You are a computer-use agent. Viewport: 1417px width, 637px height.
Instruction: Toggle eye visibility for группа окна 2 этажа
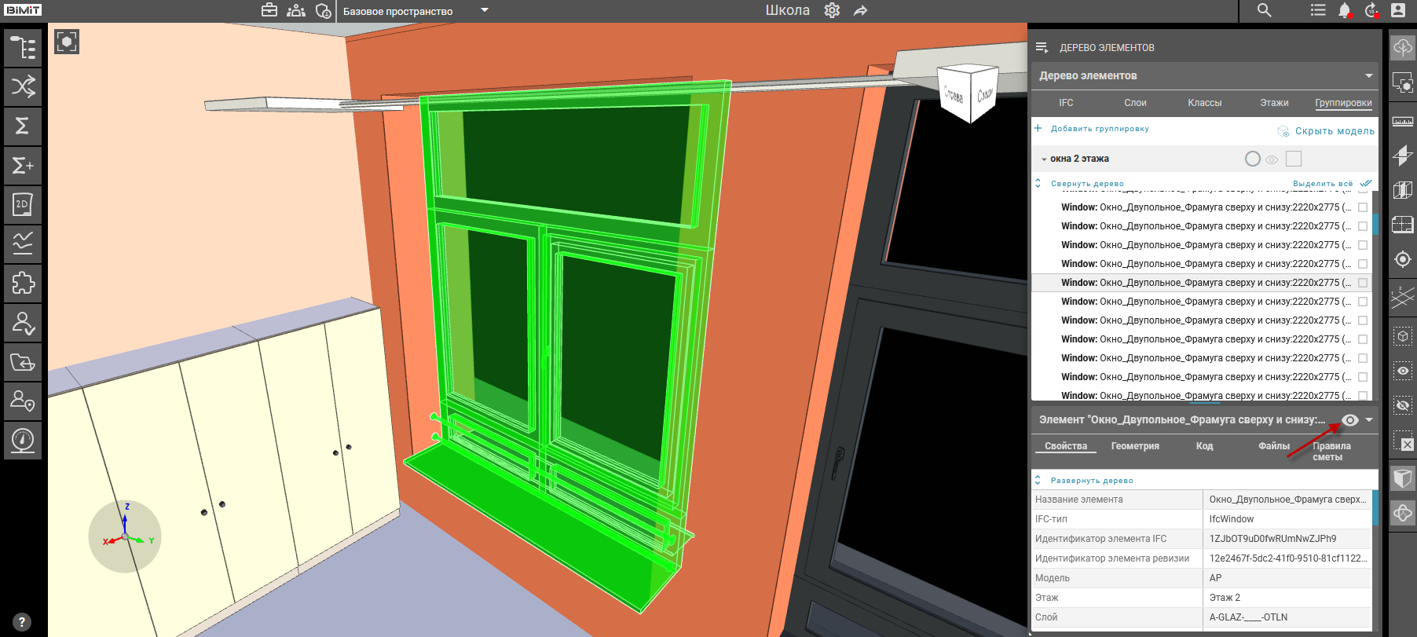pos(1272,159)
